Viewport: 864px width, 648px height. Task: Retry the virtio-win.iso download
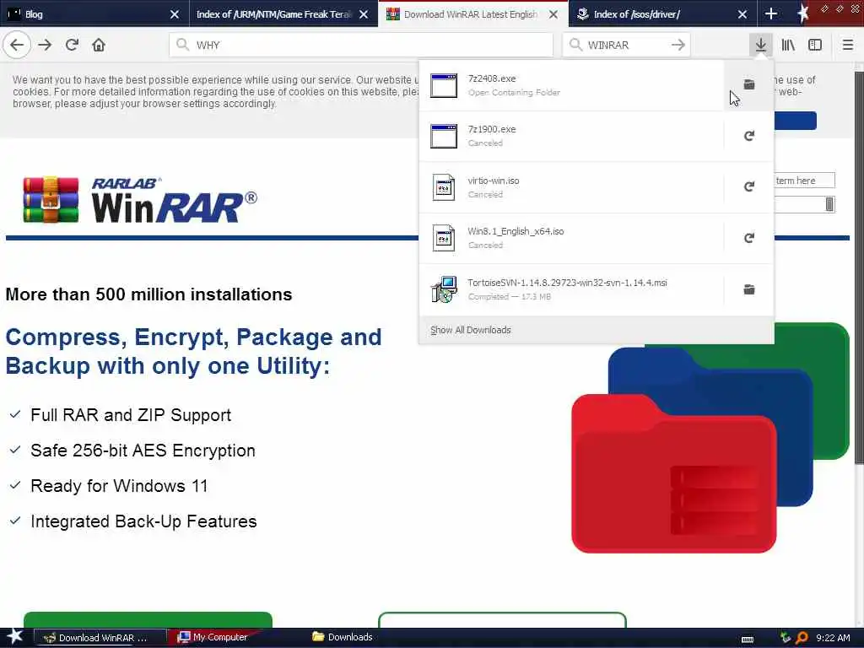[749, 186]
